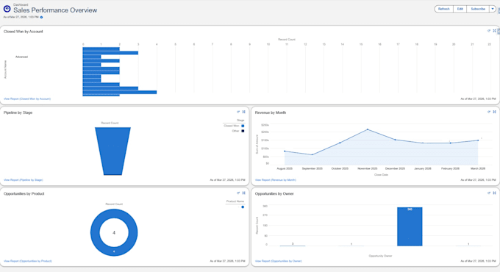Click the Refresh dashboard button

click(x=443, y=9)
